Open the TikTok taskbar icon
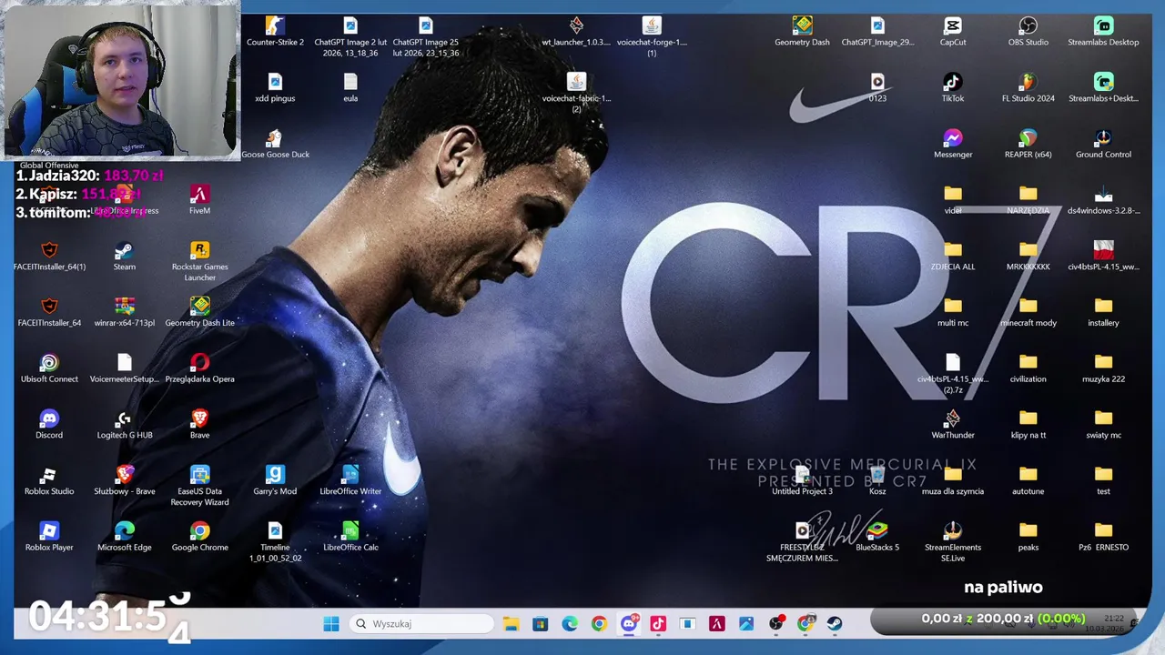This screenshot has width=1165, height=655. coord(658,623)
